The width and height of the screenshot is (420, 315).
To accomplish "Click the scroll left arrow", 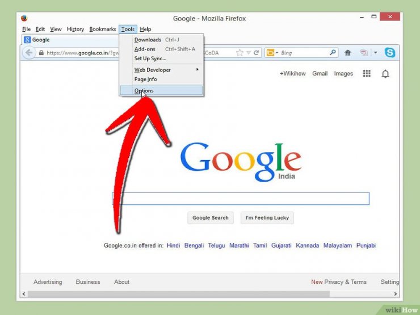I will point(24,294).
